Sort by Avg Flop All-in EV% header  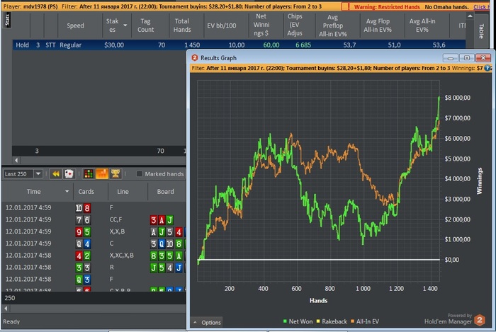(x=378, y=25)
